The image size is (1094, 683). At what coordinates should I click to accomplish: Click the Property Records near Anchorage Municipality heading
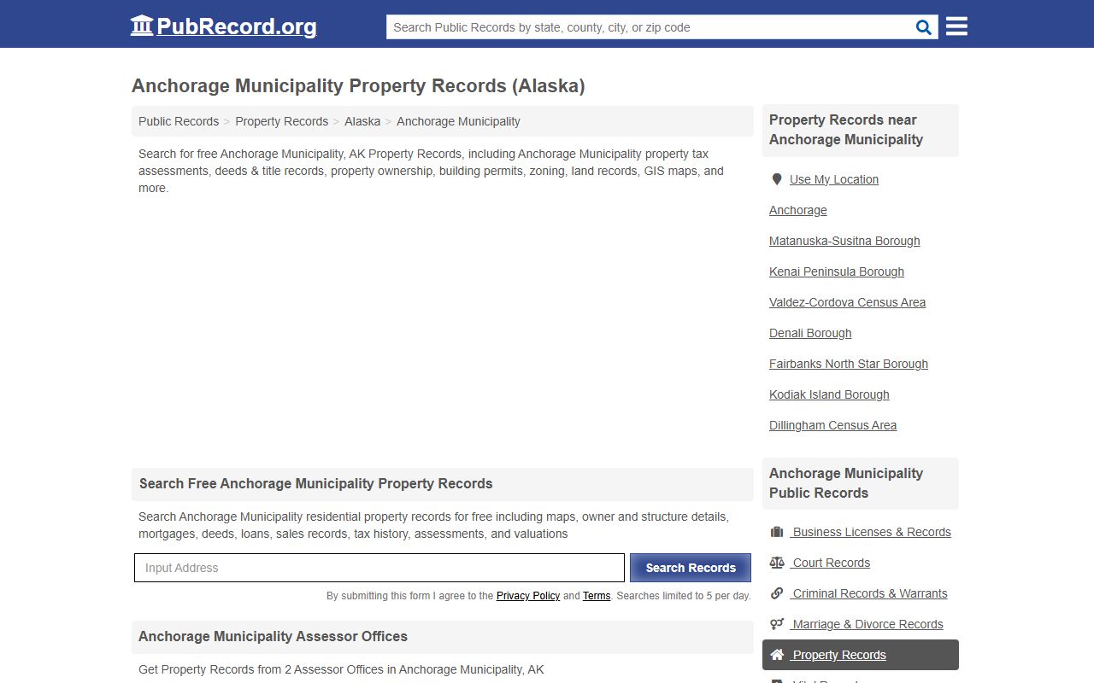click(846, 130)
